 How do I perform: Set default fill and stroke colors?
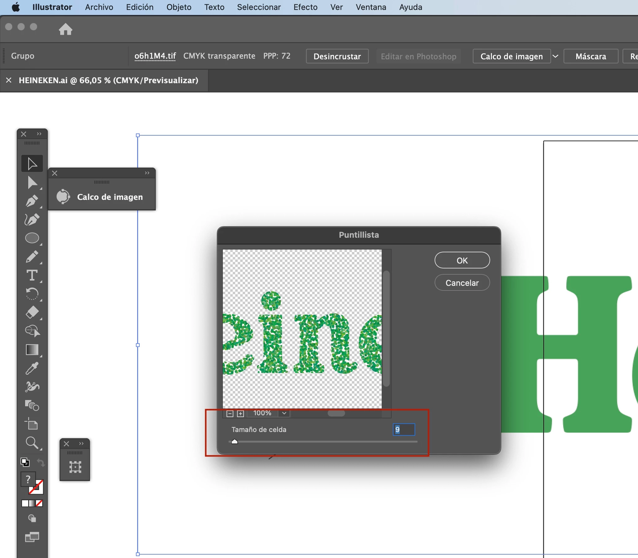pos(25,462)
